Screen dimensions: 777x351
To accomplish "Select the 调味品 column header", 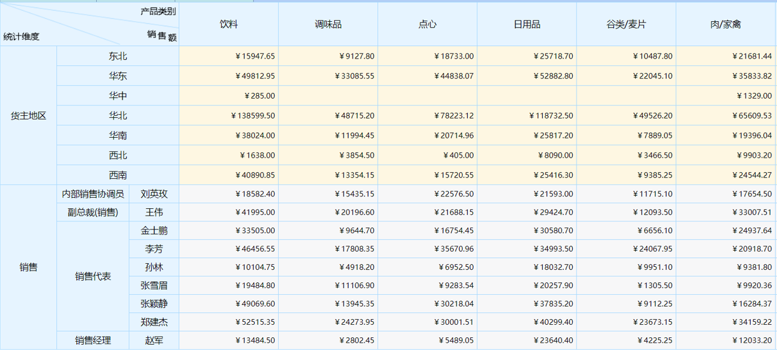I will coord(328,24).
